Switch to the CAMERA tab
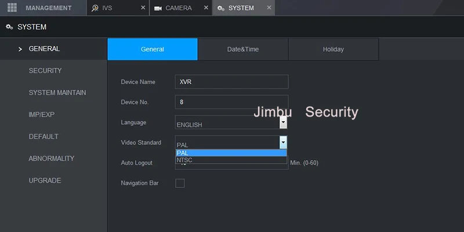 click(181, 8)
